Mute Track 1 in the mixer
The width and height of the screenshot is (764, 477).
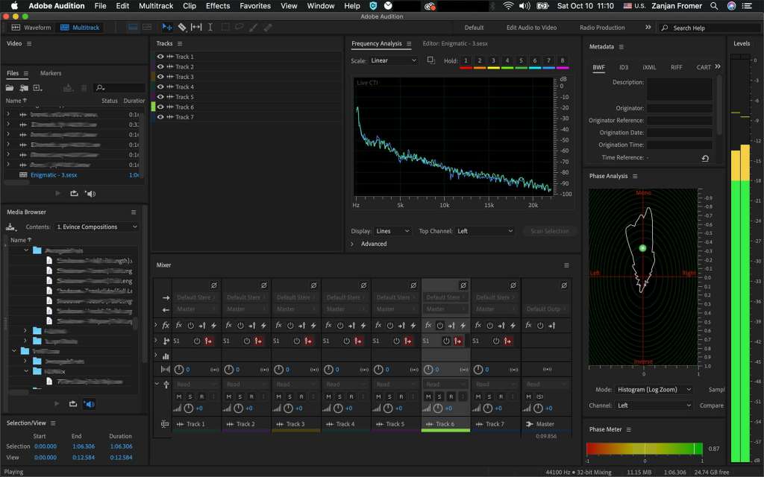coord(179,397)
